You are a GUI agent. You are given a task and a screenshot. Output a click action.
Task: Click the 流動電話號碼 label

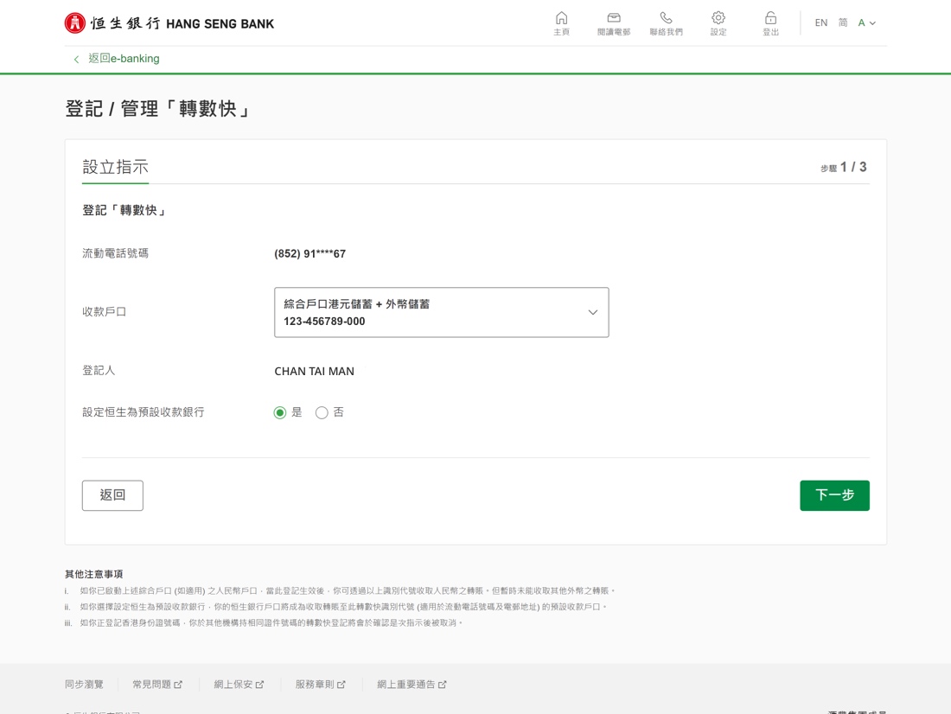click(115, 253)
